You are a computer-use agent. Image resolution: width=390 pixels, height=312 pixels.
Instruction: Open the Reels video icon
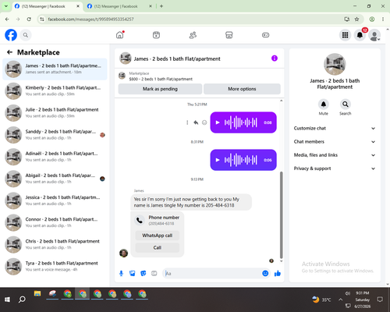156,35
